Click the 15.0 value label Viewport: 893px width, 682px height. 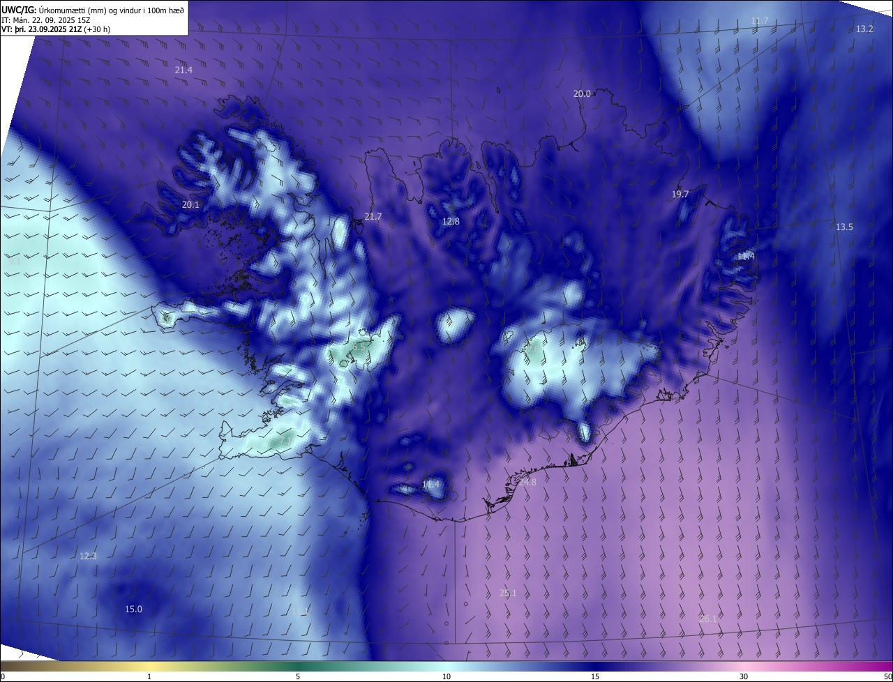[133, 609]
